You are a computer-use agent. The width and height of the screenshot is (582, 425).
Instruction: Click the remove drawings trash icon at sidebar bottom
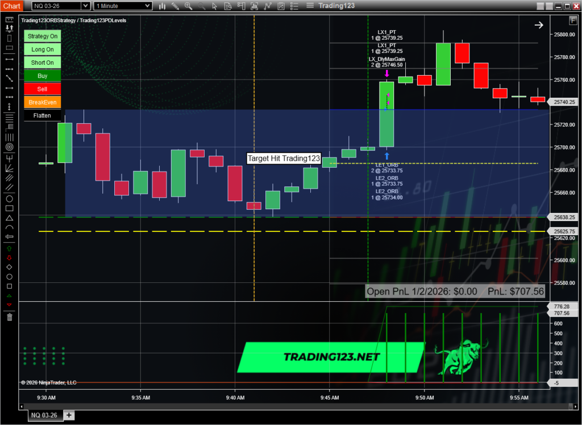pos(9,317)
